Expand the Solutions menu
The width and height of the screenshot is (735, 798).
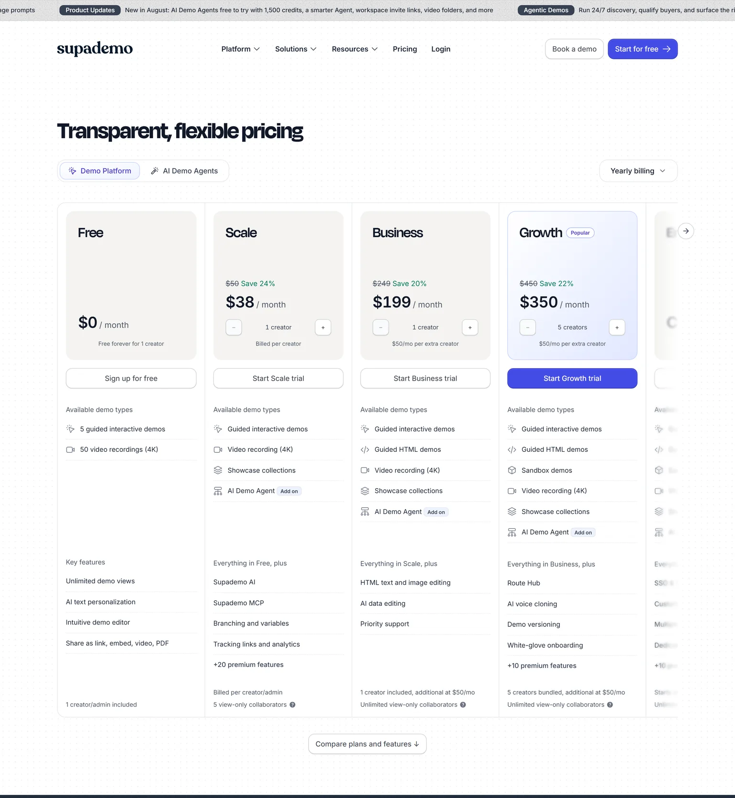296,49
